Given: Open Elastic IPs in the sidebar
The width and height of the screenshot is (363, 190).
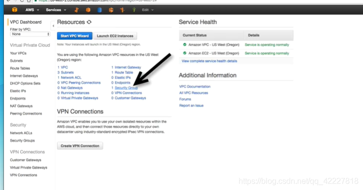Looking at the screenshot, I should click(x=18, y=91).
